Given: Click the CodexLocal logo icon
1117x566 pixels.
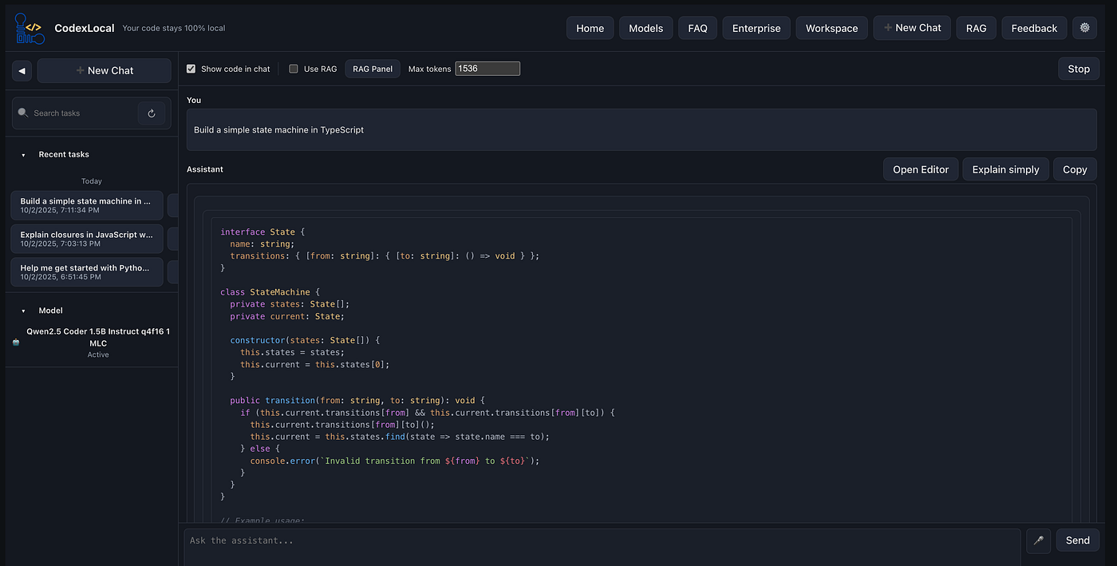Looking at the screenshot, I should click(x=30, y=28).
